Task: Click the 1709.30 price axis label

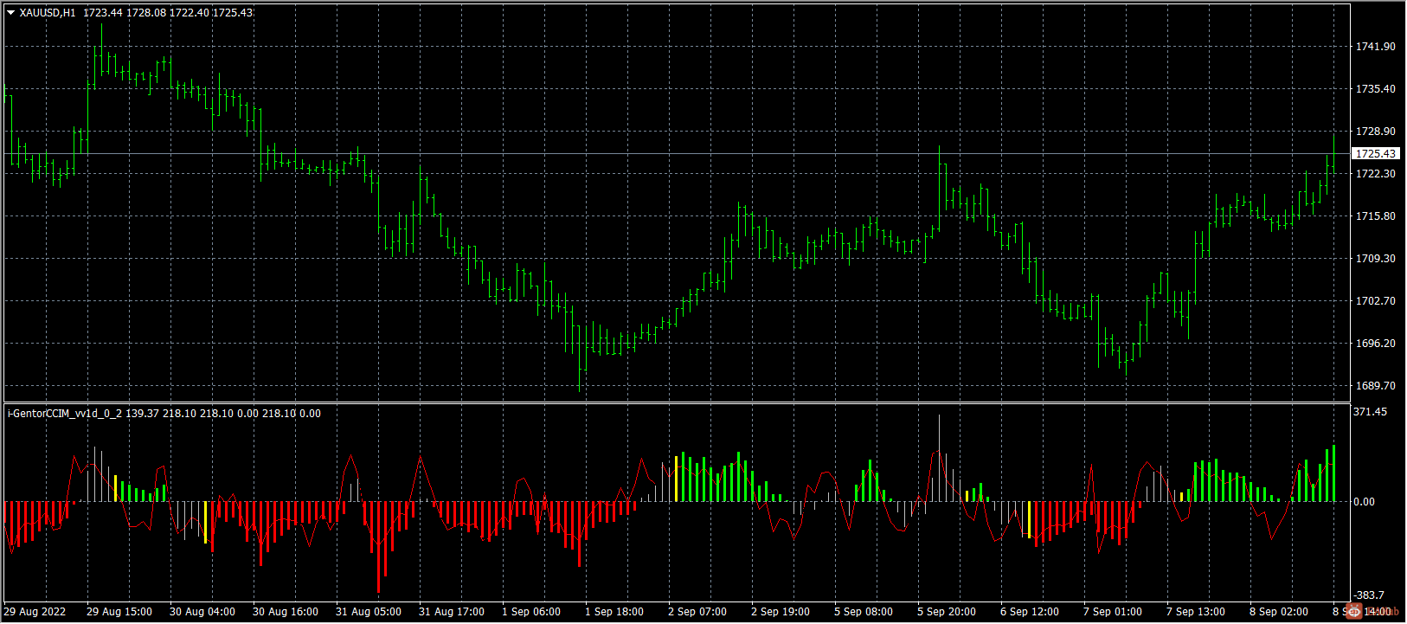Action: coord(1376,259)
